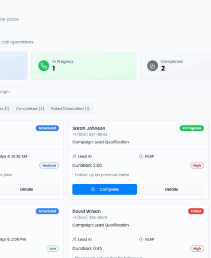Click the 'Apr 5, 2:00 PM' schedule text
Image resolution: width=211 pixels, height=258 pixels.
coord(13,239)
